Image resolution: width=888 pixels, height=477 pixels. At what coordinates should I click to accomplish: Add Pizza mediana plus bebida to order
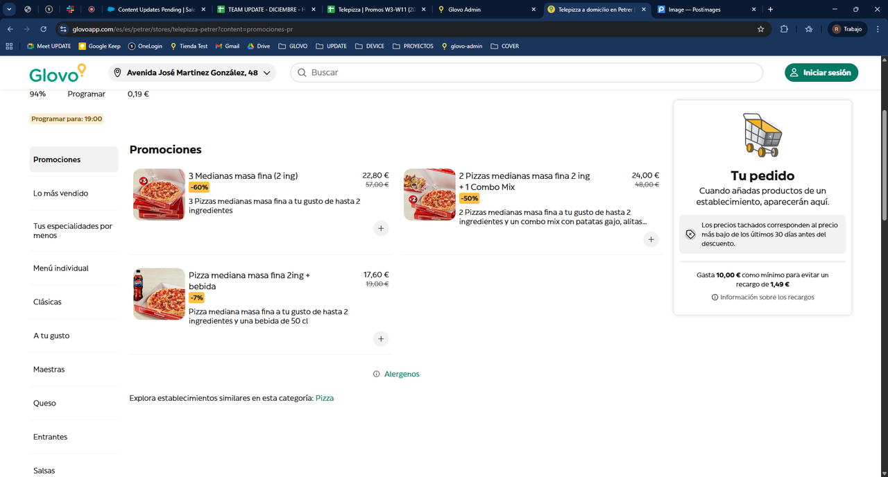click(381, 339)
